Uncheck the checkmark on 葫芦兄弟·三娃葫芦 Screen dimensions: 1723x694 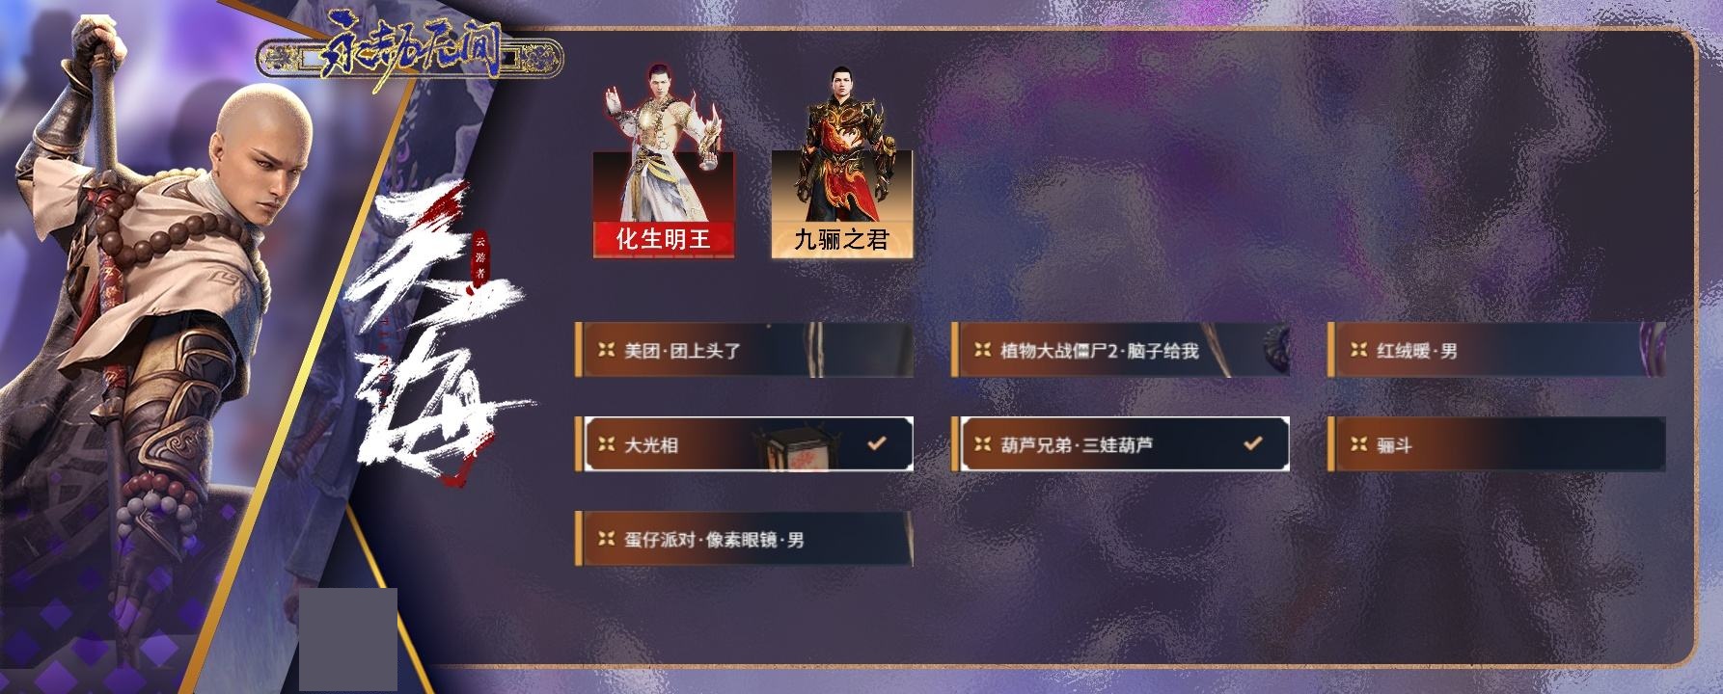point(1252,444)
